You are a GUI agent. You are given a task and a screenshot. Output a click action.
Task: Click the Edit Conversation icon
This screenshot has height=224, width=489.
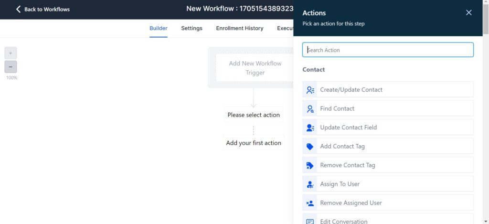pos(310,221)
